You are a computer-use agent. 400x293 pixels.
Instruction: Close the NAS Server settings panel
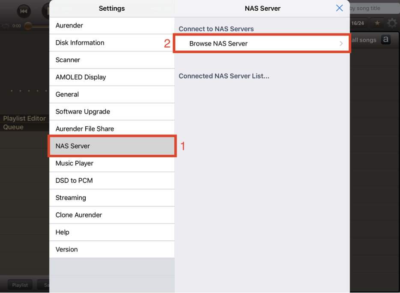point(339,8)
